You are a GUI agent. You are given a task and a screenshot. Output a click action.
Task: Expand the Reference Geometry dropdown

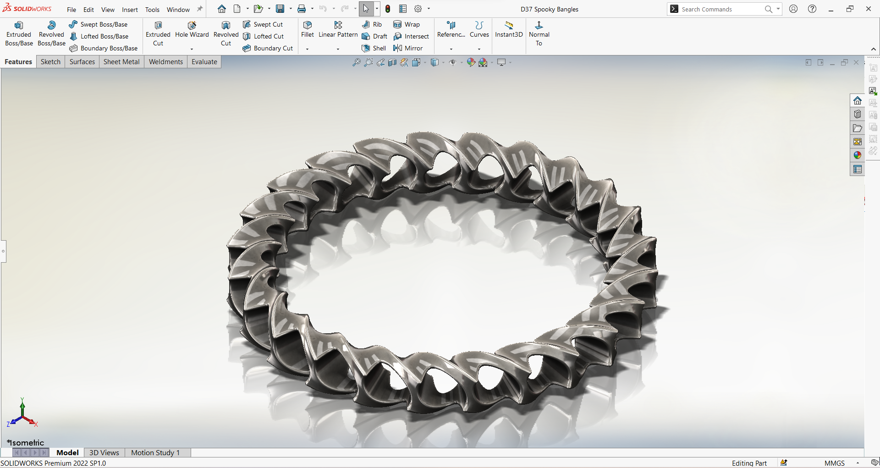[451, 49]
